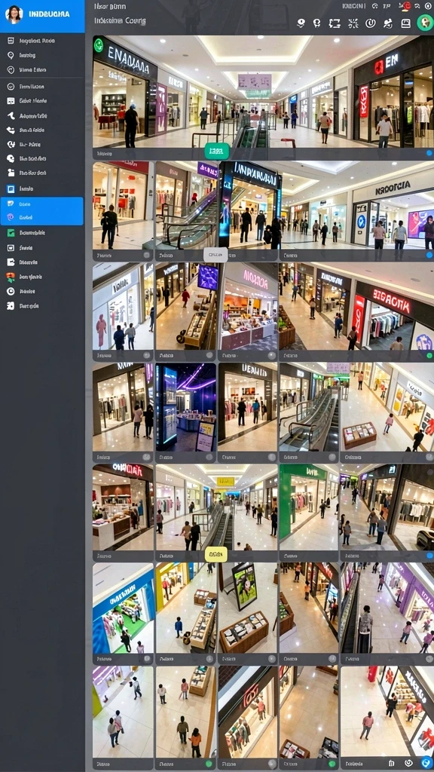This screenshot has height=772, width=434.
Task: Select the highlighted blue sidebar item
Action: pos(42,211)
